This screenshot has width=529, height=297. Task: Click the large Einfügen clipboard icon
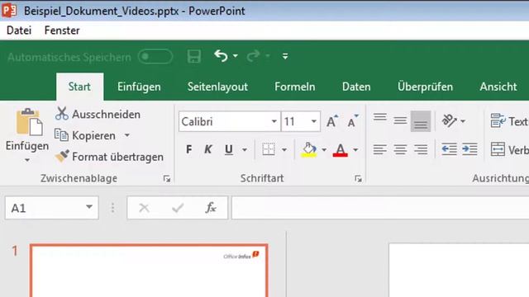point(29,122)
